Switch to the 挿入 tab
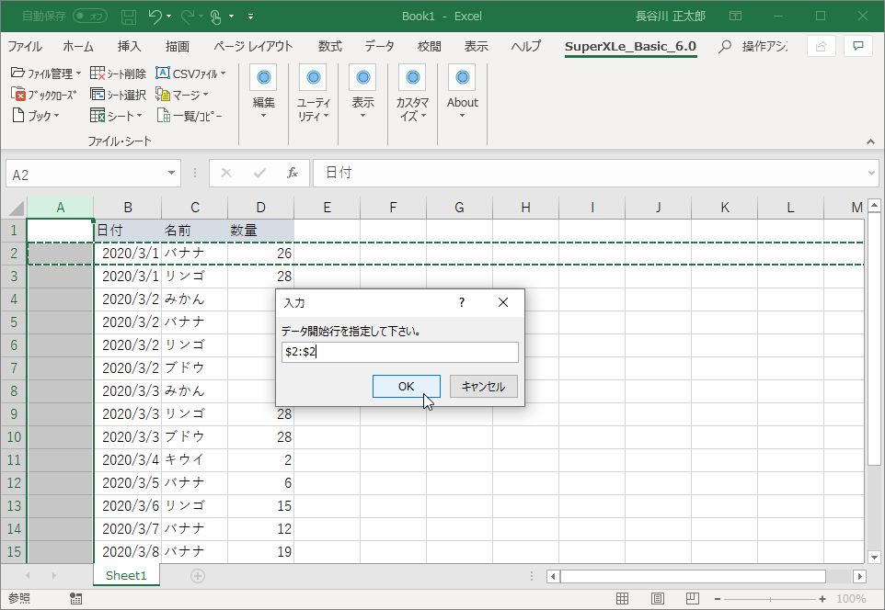The image size is (885, 610). (x=129, y=46)
